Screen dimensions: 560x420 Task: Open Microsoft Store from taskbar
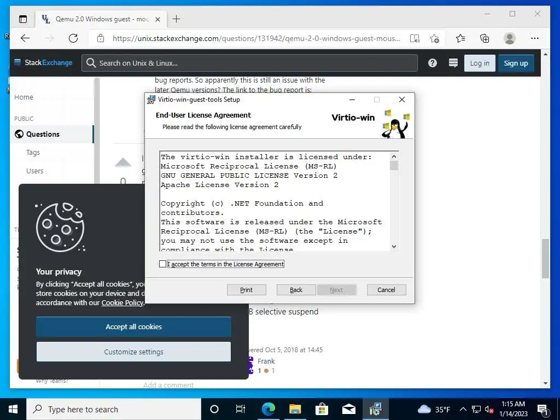pyautogui.click(x=322, y=409)
